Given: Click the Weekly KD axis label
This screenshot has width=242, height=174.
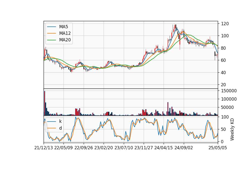Looking at the screenshot, I should pyautogui.click(x=232, y=129).
